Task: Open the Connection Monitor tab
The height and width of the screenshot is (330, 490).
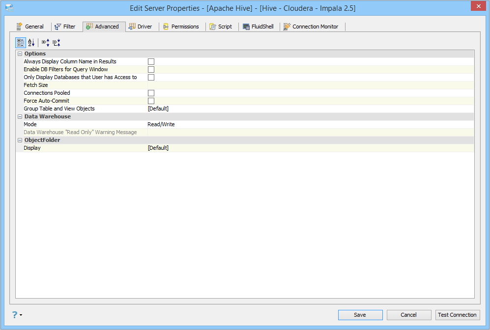Action: [x=311, y=27]
